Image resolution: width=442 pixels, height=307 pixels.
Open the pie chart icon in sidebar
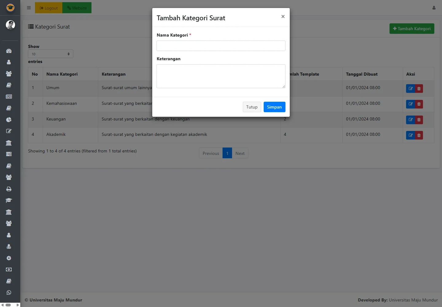tap(9, 120)
